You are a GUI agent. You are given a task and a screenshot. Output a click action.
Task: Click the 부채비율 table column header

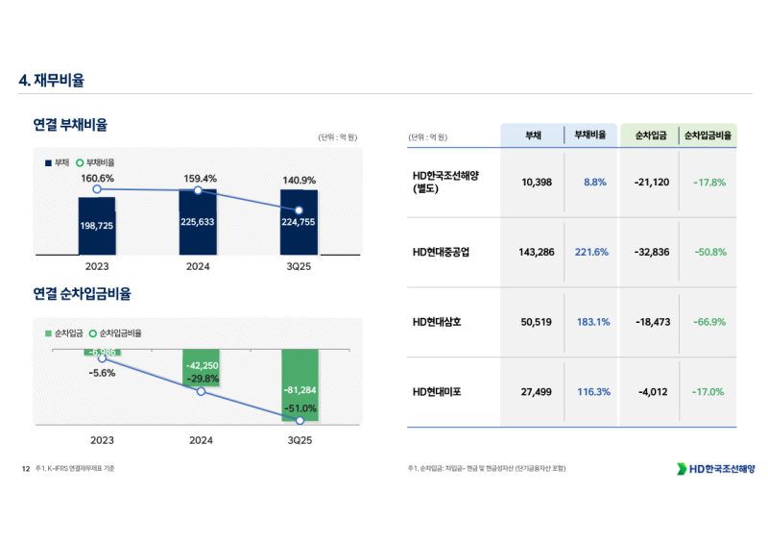pyautogui.click(x=588, y=136)
